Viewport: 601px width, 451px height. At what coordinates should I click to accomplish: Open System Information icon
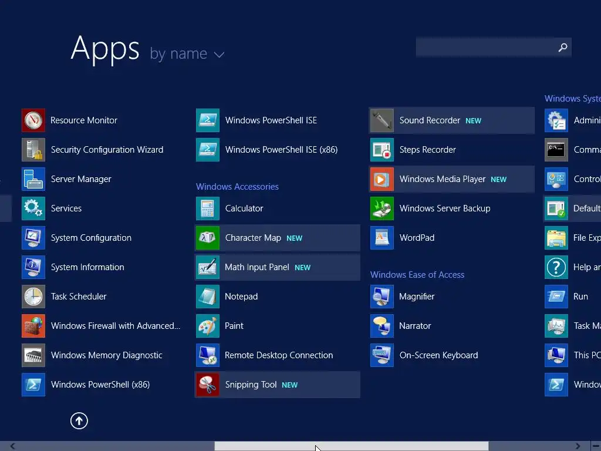click(x=33, y=267)
